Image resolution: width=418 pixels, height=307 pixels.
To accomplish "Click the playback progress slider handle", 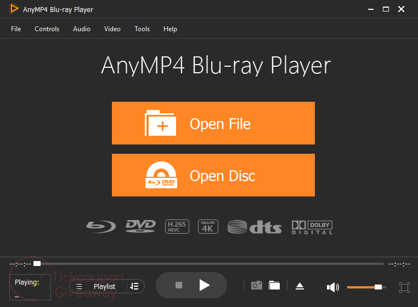I will point(37,264).
